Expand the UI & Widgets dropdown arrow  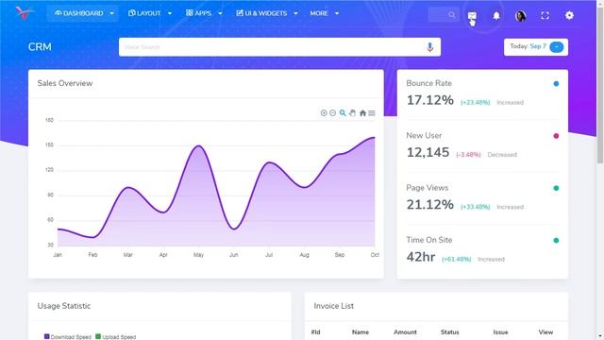(295, 13)
